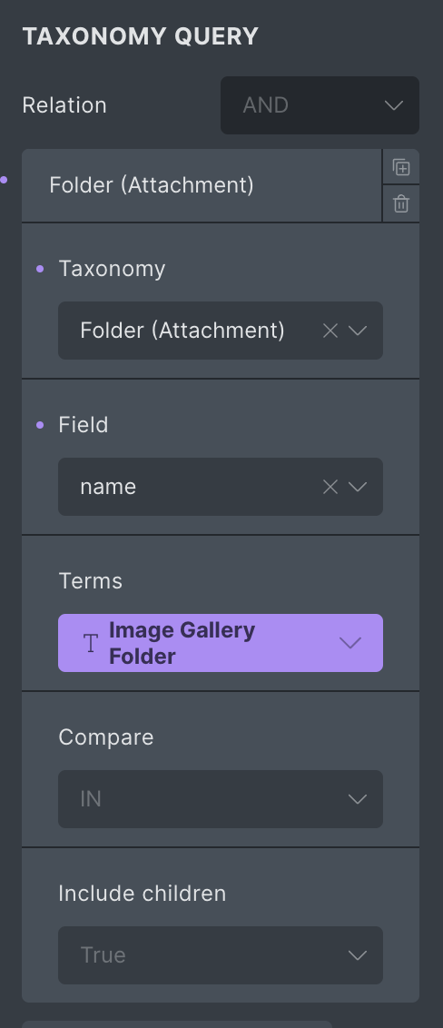Duplicate the Folder (Attachment) query item

(401, 167)
